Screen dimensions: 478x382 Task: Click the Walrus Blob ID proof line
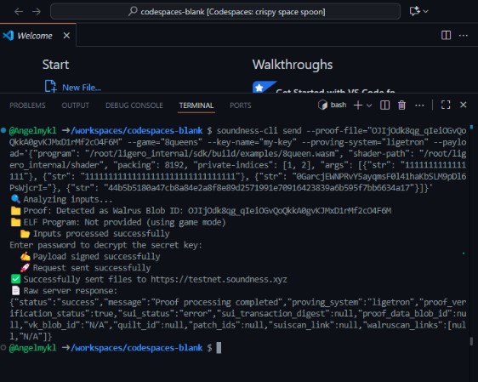pos(202,211)
